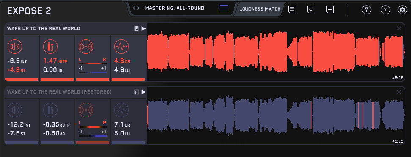Open the preset list hamburger menu
This screenshot has height=157, width=411.
224,8
